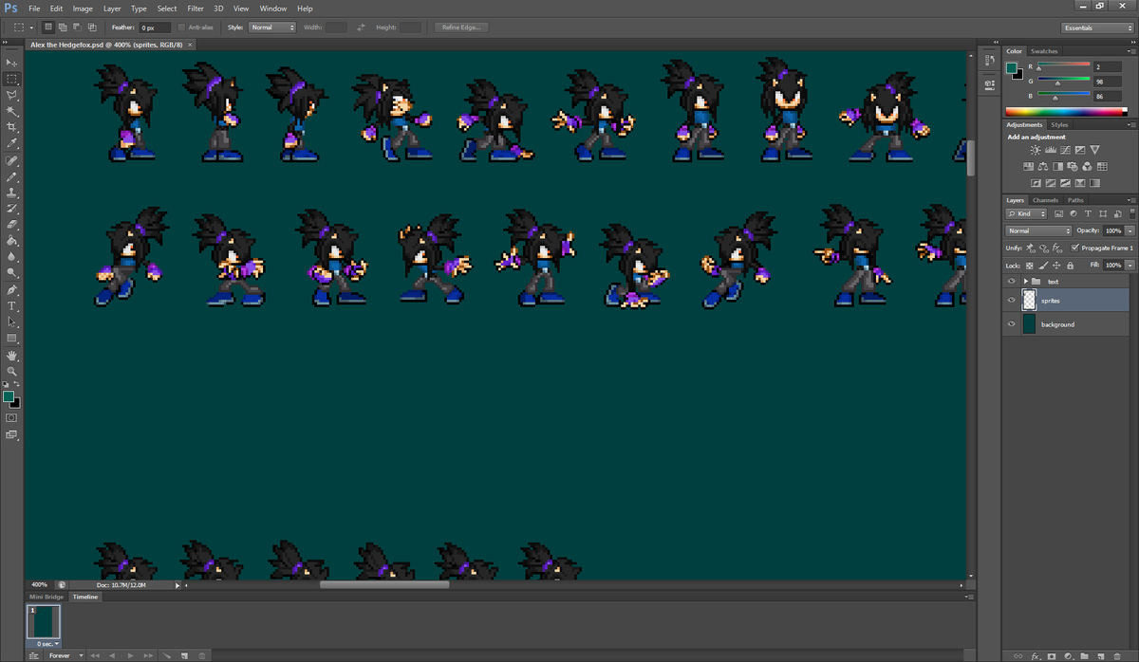Play the timeline animation

coord(130,655)
